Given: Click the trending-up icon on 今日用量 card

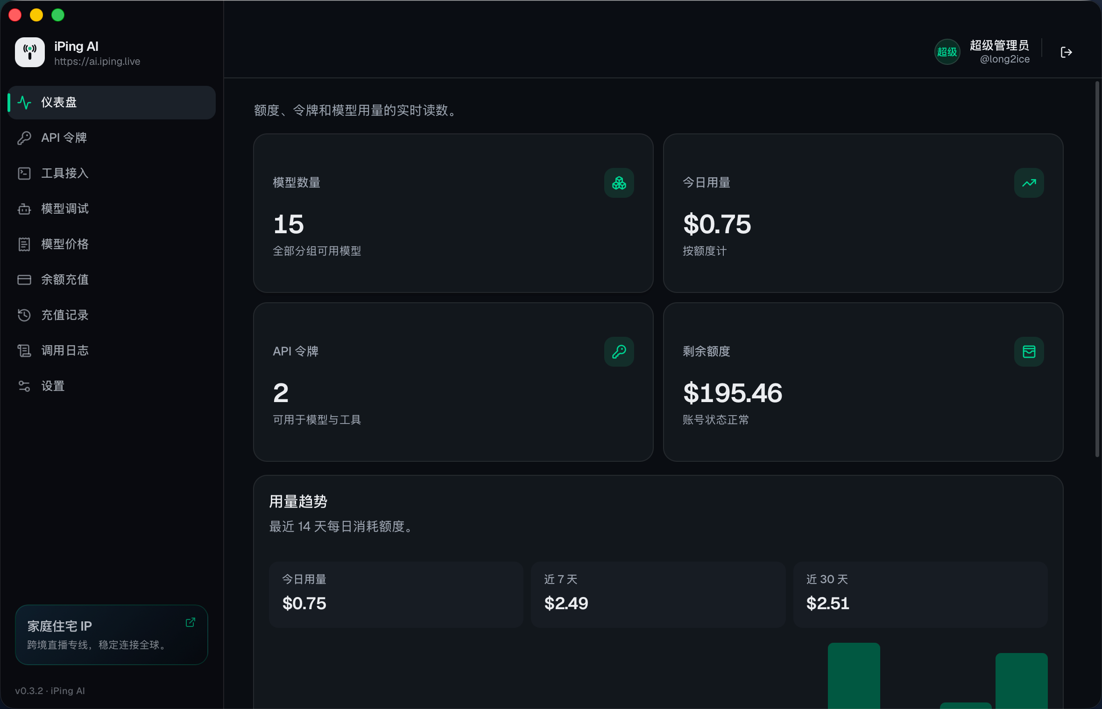Looking at the screenshot, I should pyautogui.click(x=1029, y=183).
